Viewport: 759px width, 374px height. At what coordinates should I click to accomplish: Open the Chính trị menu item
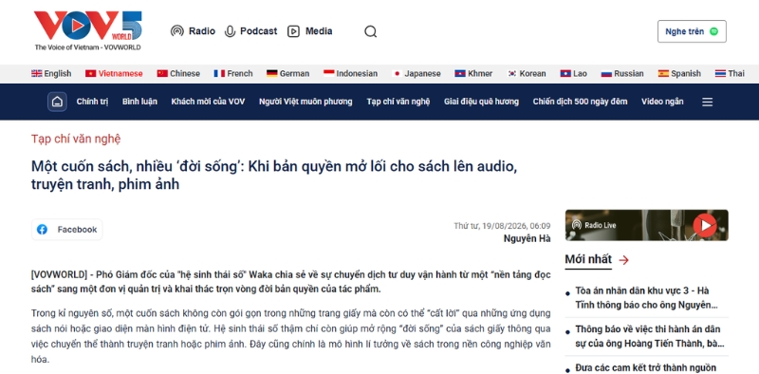(92, 102)
